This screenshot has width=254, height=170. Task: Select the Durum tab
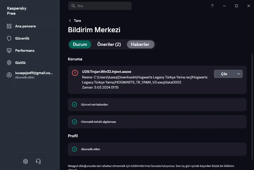click(x=80, y=44)
